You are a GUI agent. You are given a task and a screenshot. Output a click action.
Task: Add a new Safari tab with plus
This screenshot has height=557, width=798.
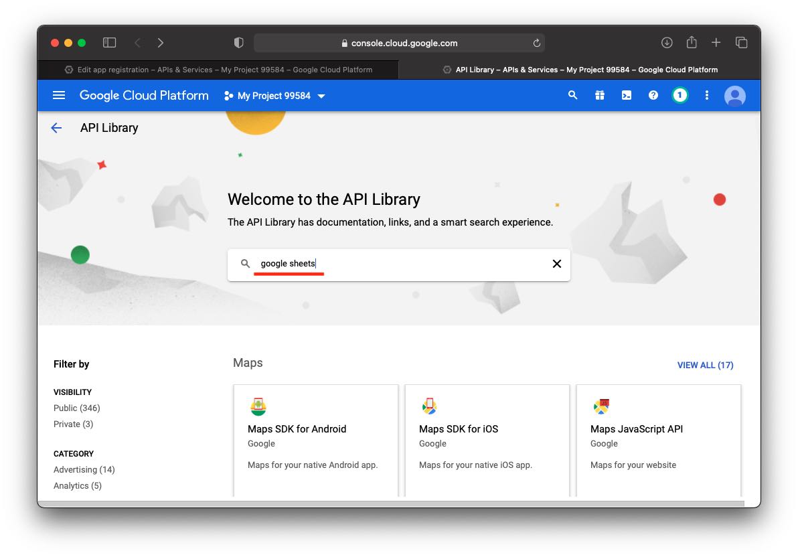[x=716, y=43]
